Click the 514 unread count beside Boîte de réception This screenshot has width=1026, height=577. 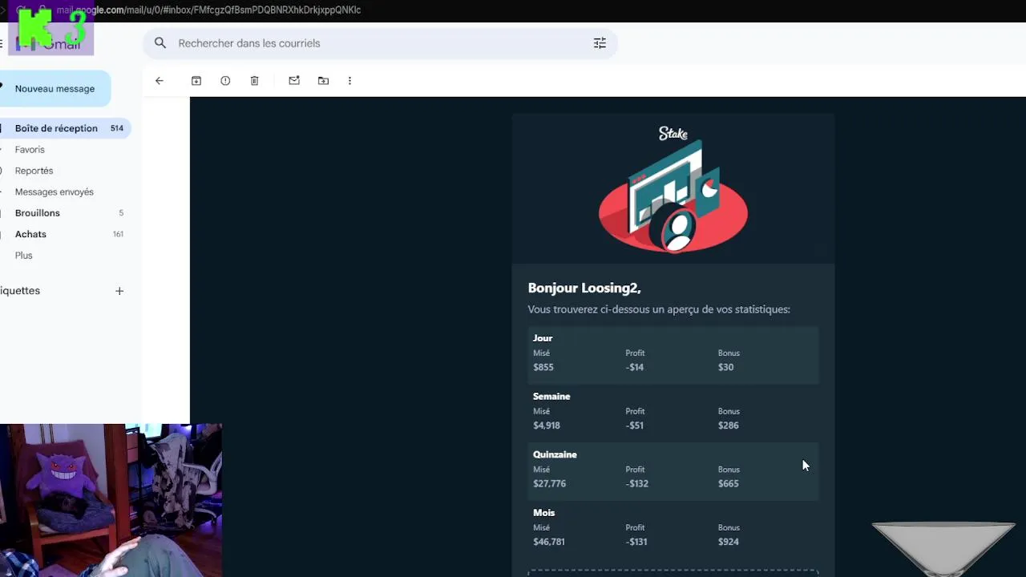[x=117, y=128]
